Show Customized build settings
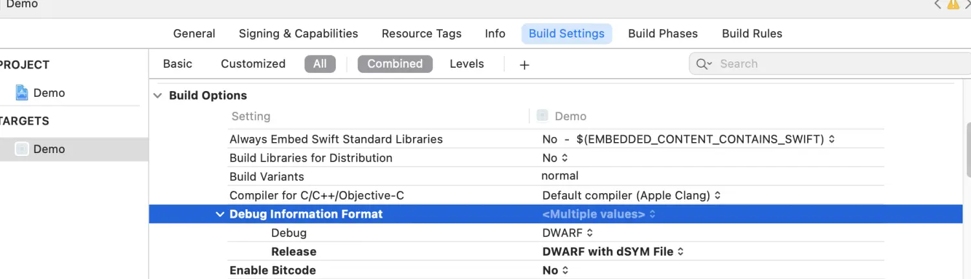The image size is (971, 279). click(x=253, y=64)
